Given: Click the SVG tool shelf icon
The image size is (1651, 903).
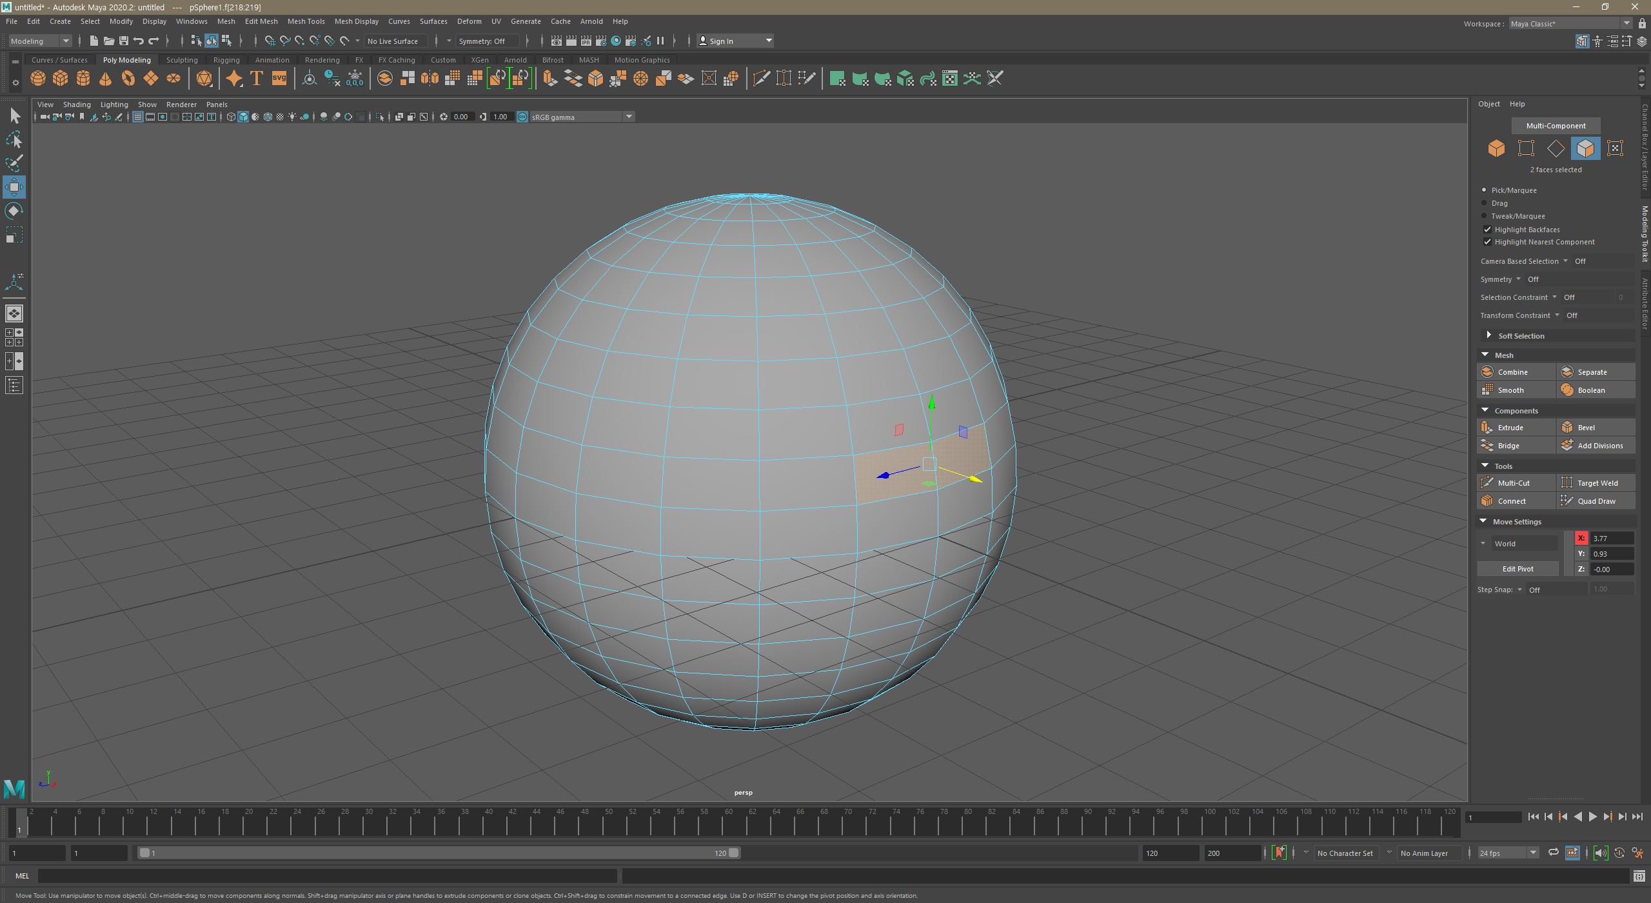Looking at the screenshot, I should (x=279, y=78).
